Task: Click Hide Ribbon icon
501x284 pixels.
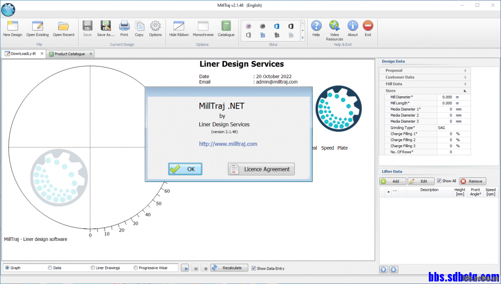Action: click(x=179, y=29)
